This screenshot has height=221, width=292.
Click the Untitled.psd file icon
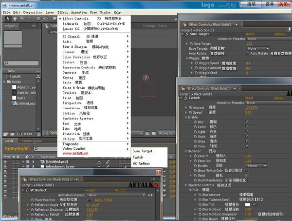click(14, 104)
